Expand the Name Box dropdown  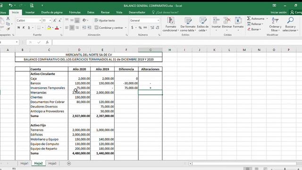[17, 42]
